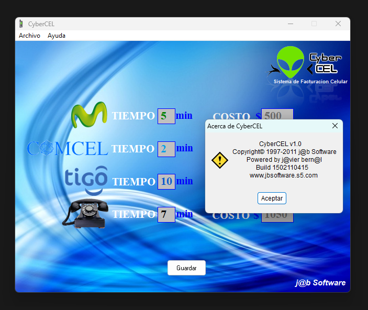368x310 pixels.
Task: Click the Movistar logo icon
Action: pyautogui.click(x=89, y=115)
